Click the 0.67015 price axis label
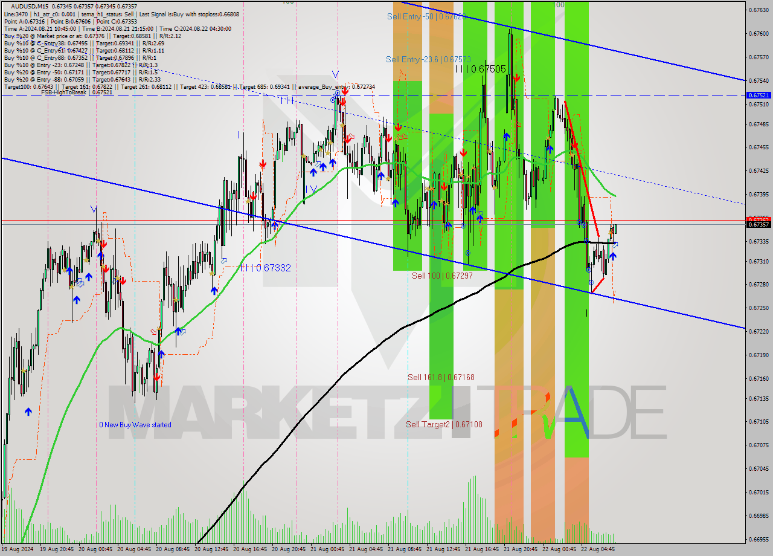The image size is (773, 556). 759,493
